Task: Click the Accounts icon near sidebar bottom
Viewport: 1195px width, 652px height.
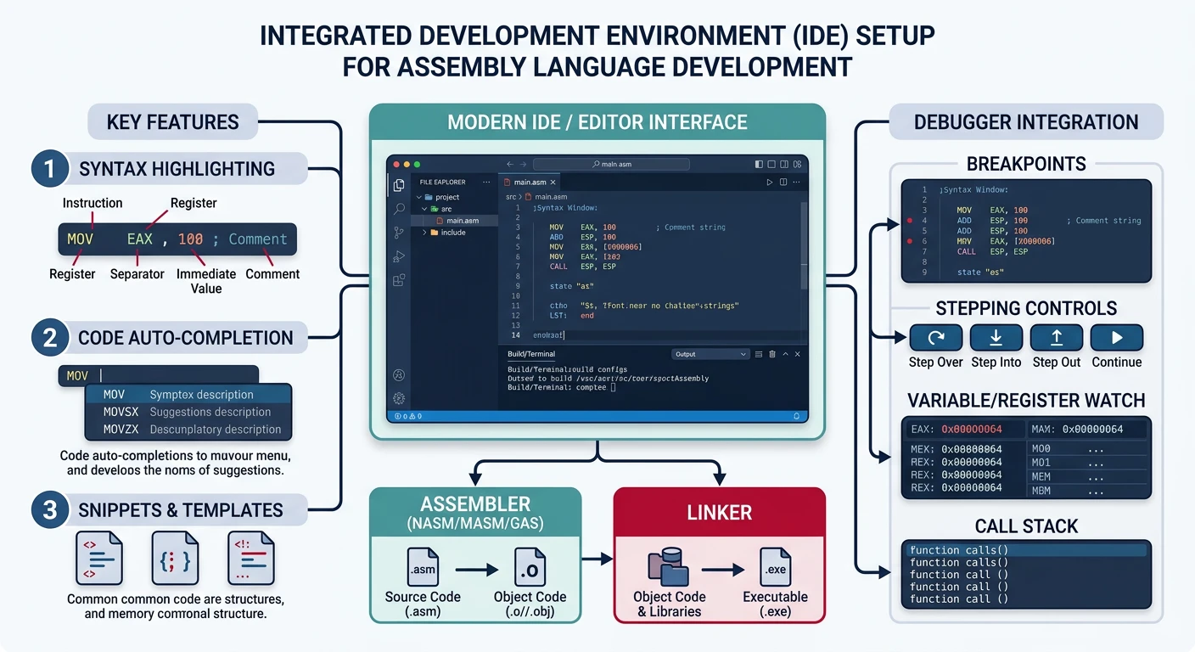Action: 399,374
